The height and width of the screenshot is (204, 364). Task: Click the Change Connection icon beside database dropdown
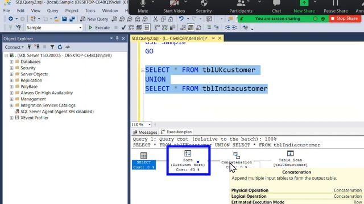click(18, 28)
